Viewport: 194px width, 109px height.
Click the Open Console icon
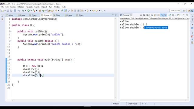(x=178, y=15)
